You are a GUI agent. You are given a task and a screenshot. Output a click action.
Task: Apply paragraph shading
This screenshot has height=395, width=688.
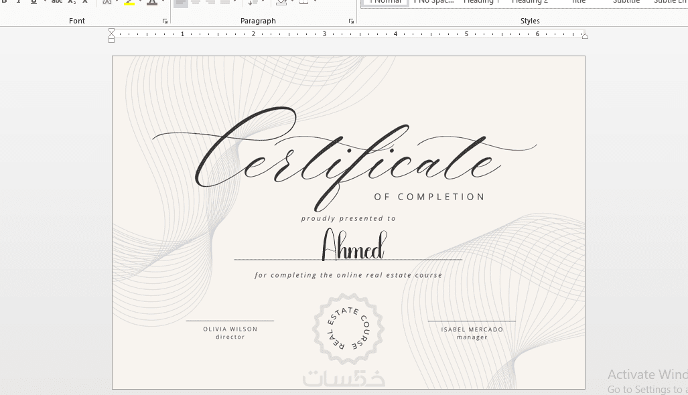281,3
